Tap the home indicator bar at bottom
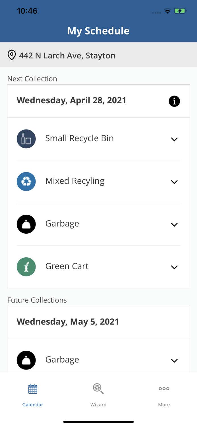 coord(98,421)
